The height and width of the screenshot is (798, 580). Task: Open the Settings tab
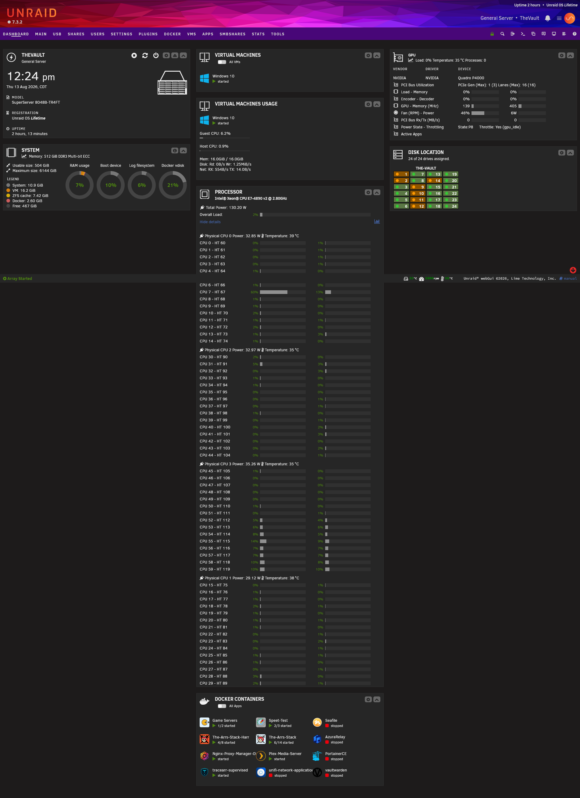click(x=122, y=34)
